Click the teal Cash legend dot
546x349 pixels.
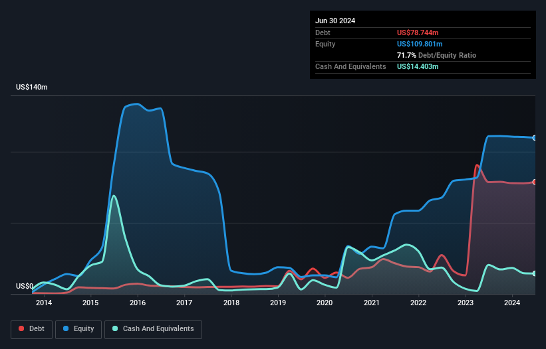115,328
